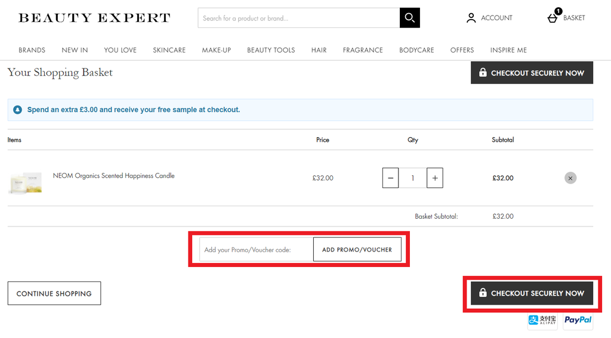Image resolution: width=611 pixels, height=338 pixels.
Task: Open the Fragrance menu
Action: pyautogui.click(x=363, y=50)
